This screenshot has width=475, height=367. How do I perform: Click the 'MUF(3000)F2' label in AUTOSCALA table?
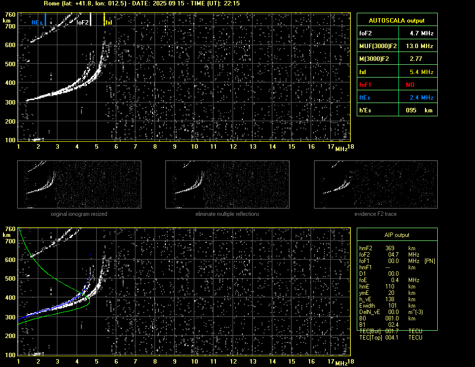(x=378, y=46)
